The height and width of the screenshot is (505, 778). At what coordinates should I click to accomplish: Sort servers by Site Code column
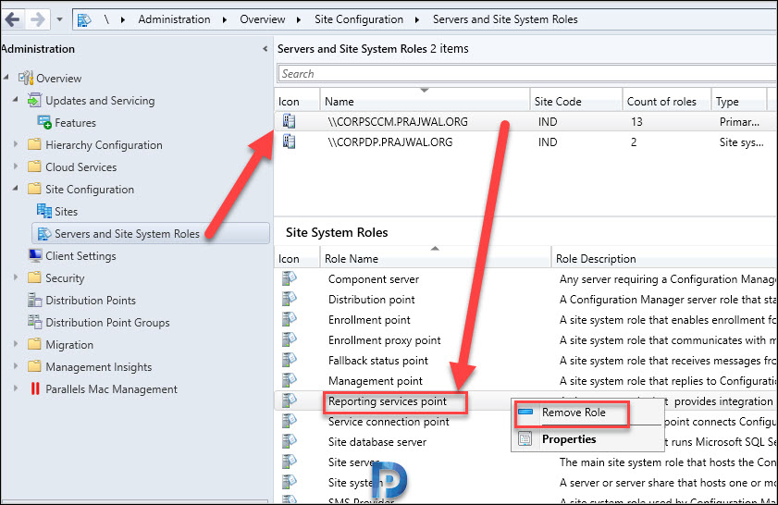click(x=576, y=101)
